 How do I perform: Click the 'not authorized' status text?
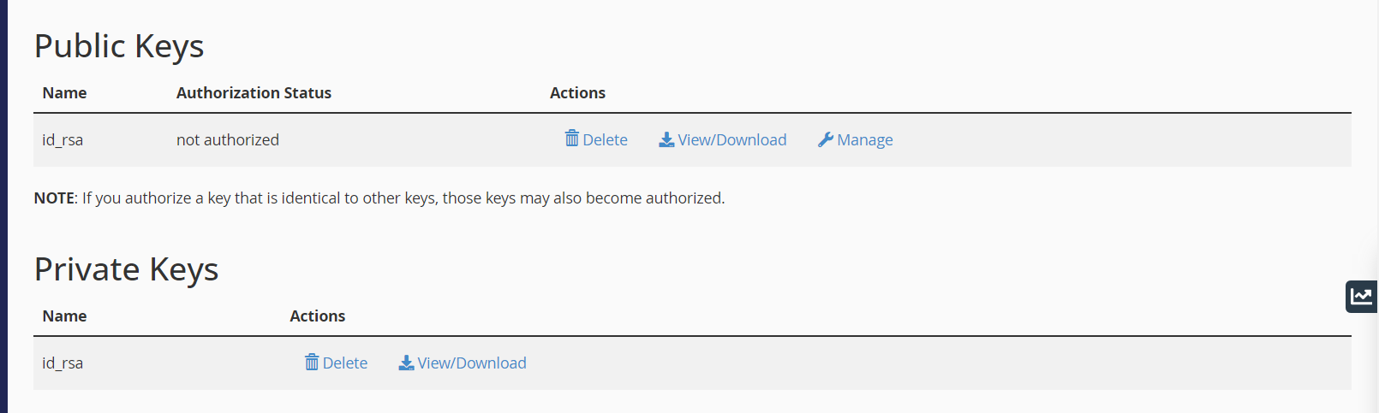tap(228, 139)
